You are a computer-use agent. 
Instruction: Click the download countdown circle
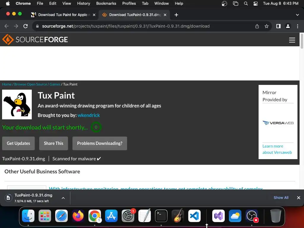[x=96, y=127]
